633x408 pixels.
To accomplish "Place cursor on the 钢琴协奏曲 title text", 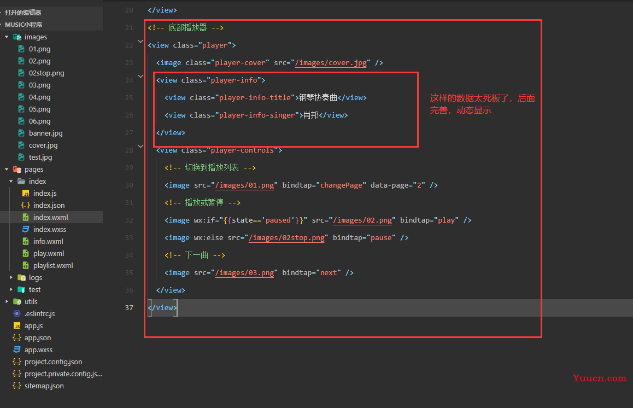I will 318,98.
